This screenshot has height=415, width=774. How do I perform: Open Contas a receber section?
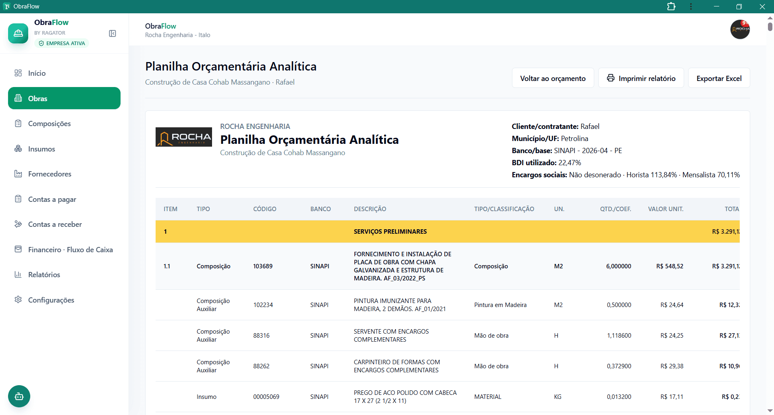tap(64, 224)
